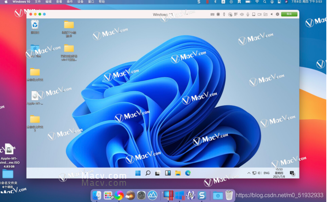Select the Apple-M1 ISO file on Windows desktop
This screenshot has height=202, width=327.
[35, 98]
